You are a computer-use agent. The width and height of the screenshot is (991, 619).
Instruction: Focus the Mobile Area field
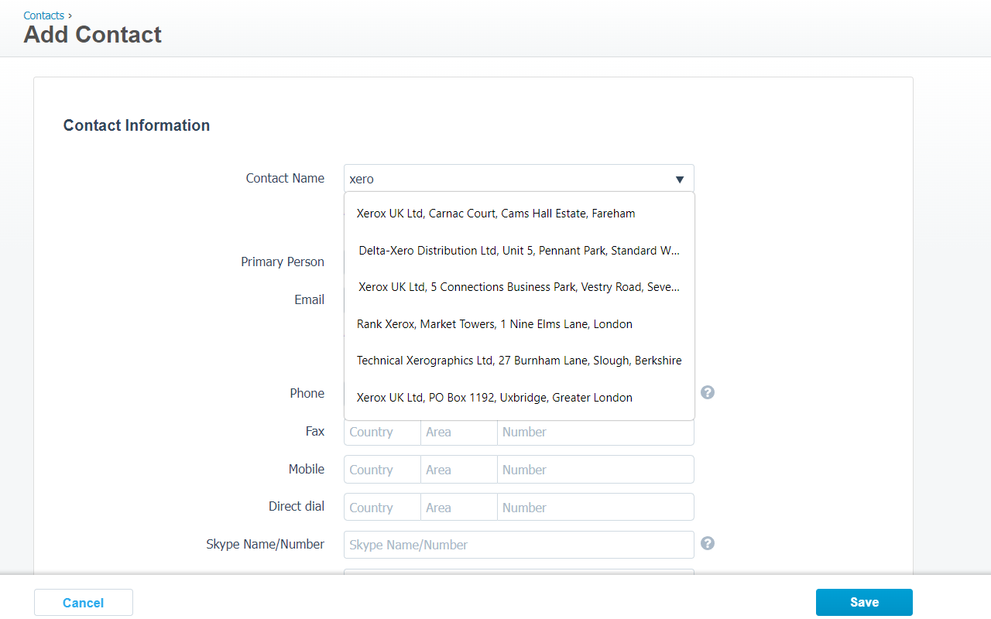tap(459, 470)
